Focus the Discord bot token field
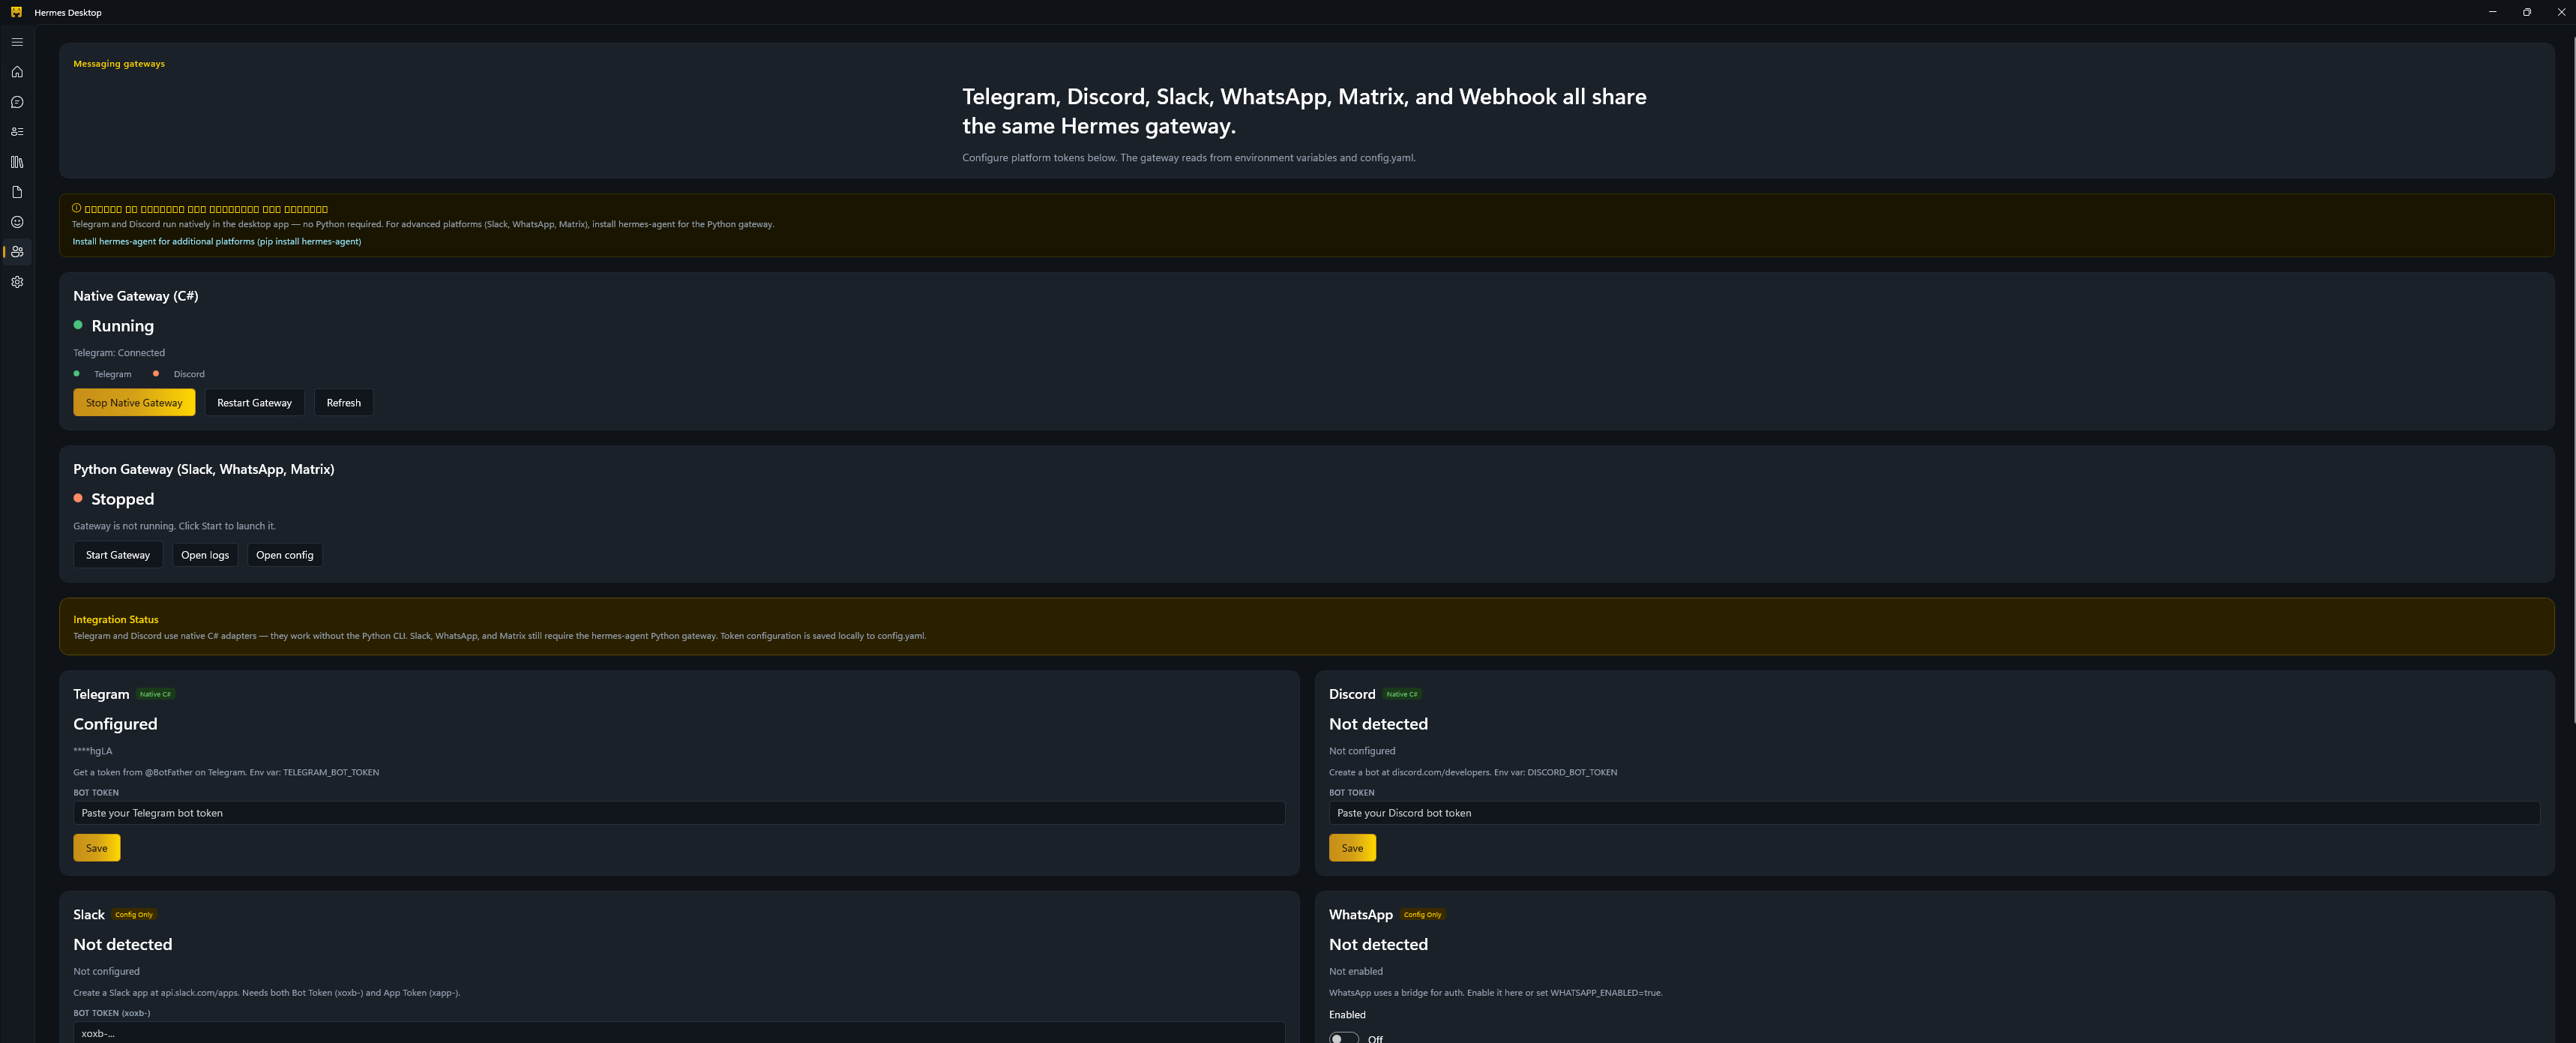This screenshot has height=1043, width=2576. (1934, 813)
